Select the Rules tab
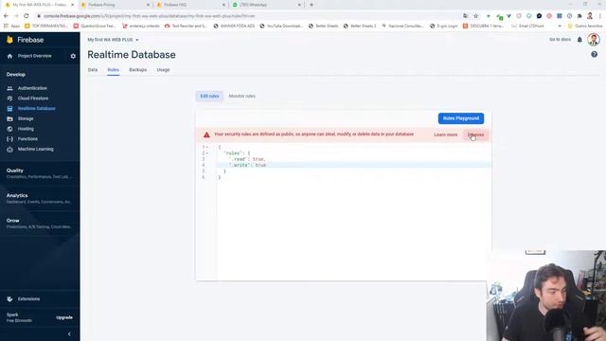The image size is (606, 341). 114,70
